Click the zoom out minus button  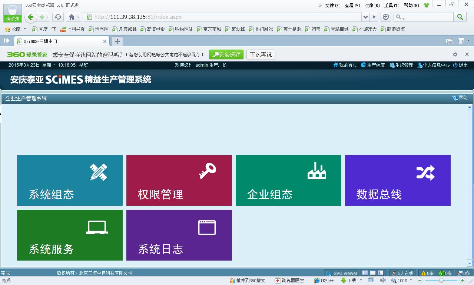click(420, 281)
